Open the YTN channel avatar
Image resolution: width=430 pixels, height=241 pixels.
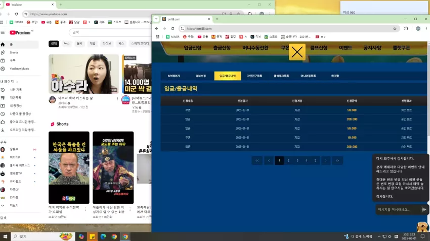click(x=125, y=100)
